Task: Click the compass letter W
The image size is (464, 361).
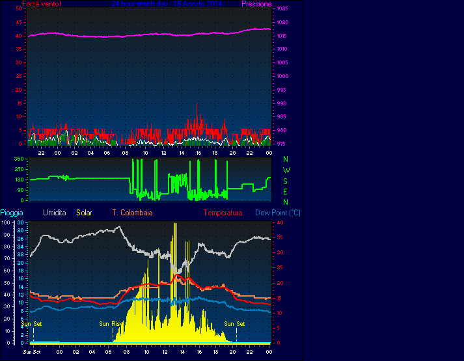Action: [286, 170]
